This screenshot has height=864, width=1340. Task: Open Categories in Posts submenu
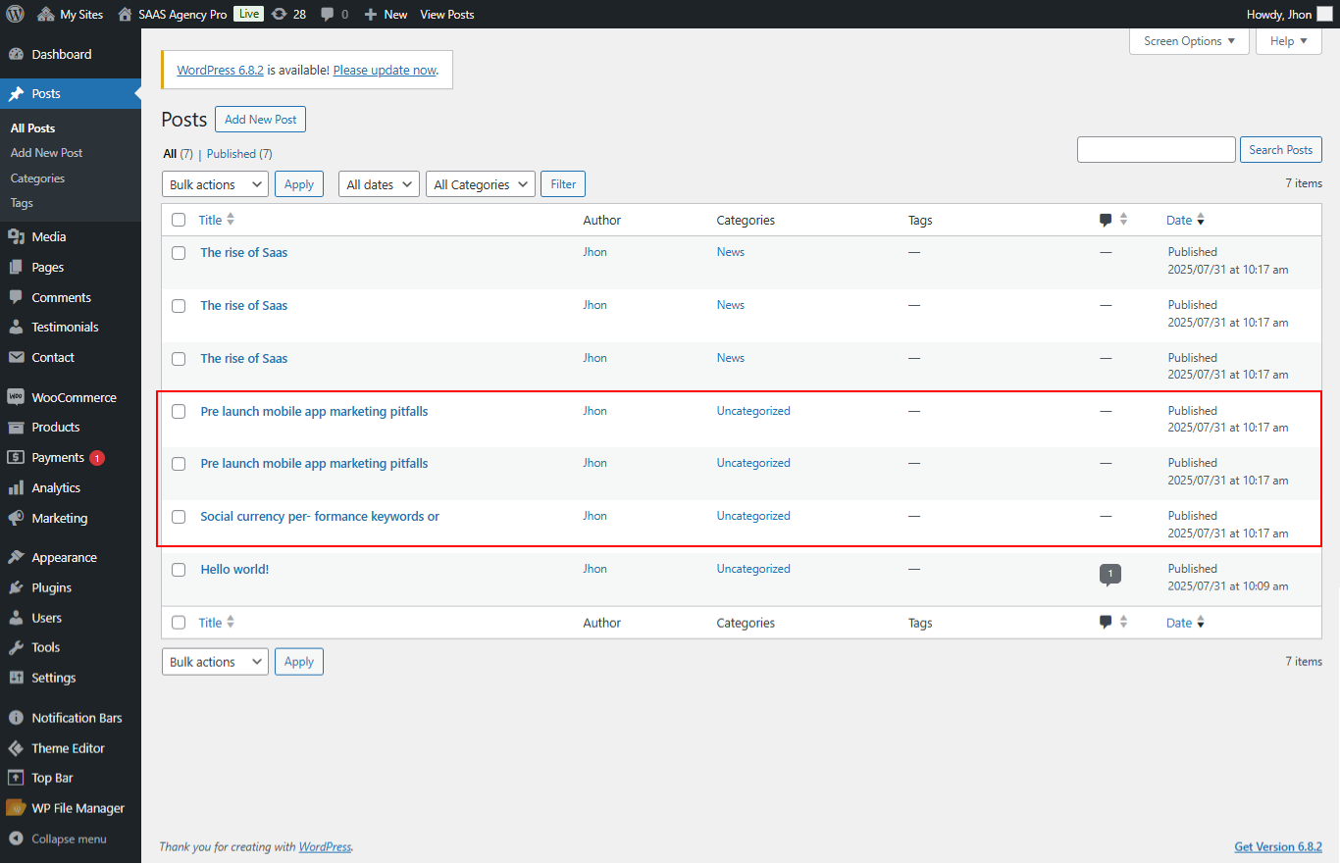pyautogui.click(x=37, y=178)
